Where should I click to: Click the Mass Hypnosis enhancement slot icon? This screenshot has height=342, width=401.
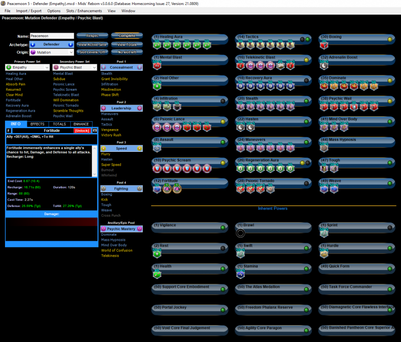point(324,148)
